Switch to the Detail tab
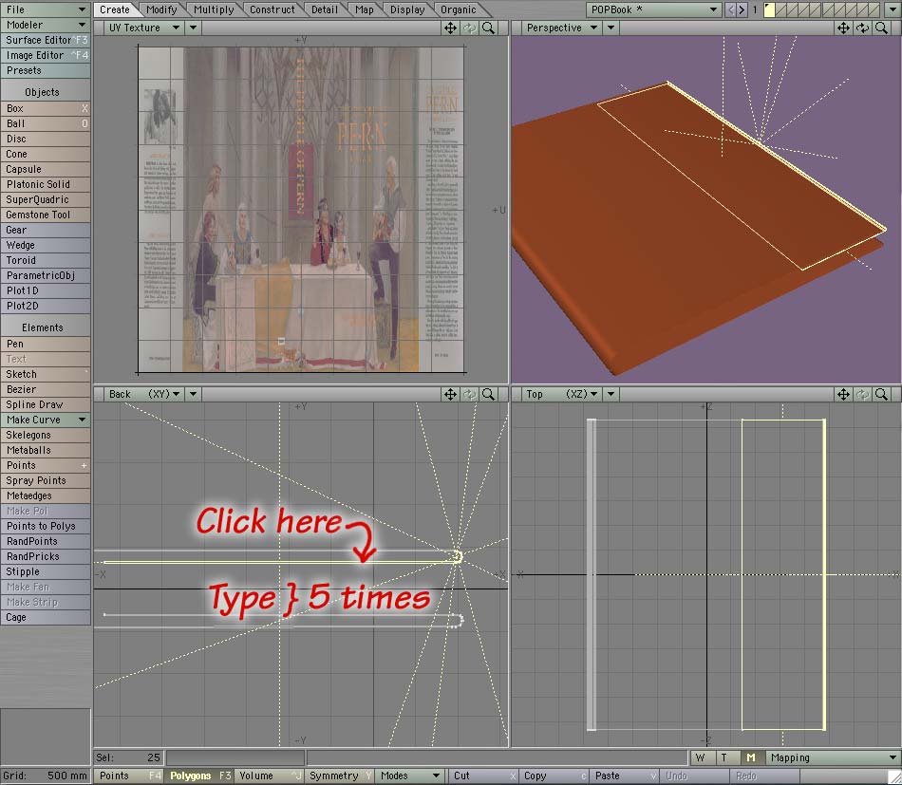Viewport: 902px width, 785px height. click(x=325, y=9)
